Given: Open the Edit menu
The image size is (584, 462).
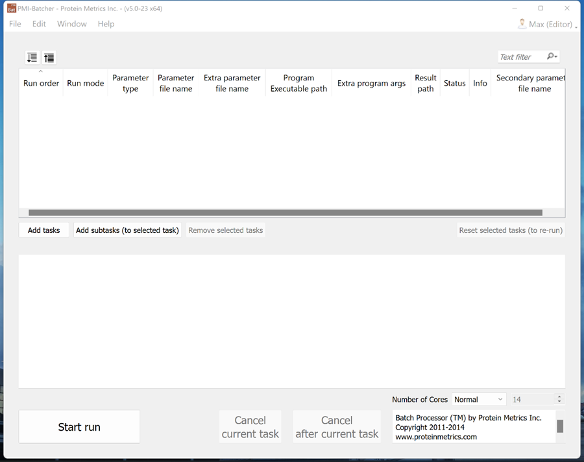Looking at the screenshot, I should click(39, 24).
